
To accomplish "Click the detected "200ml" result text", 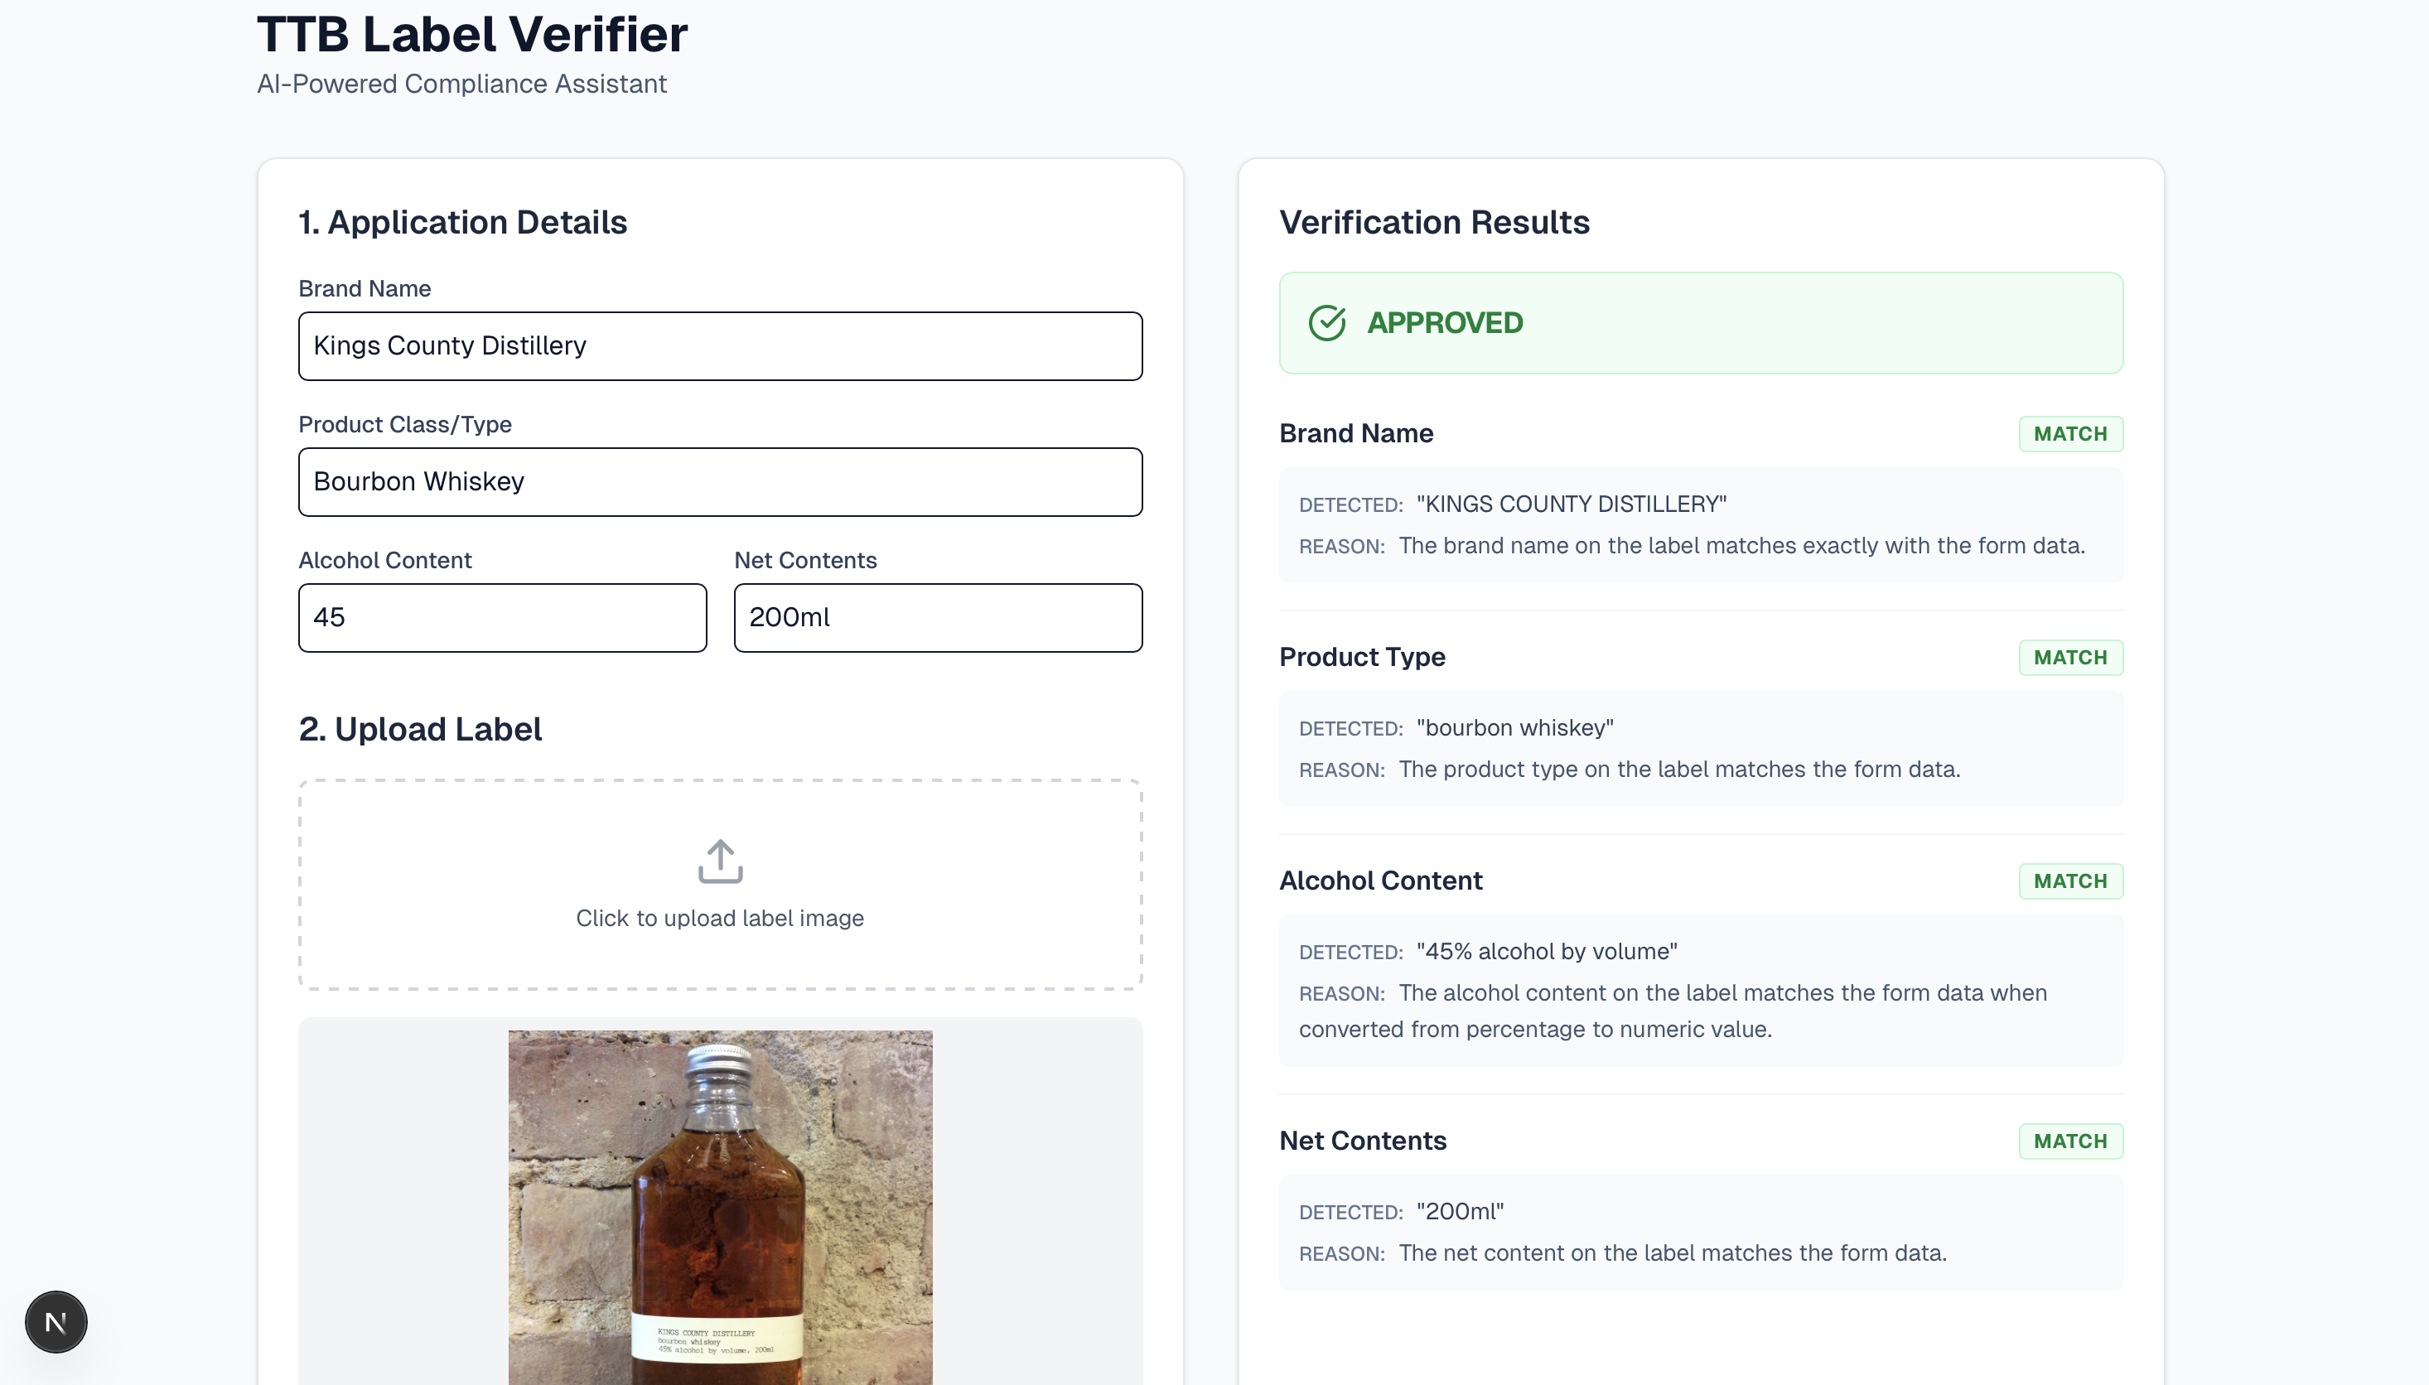I will coord(1460,1211).
